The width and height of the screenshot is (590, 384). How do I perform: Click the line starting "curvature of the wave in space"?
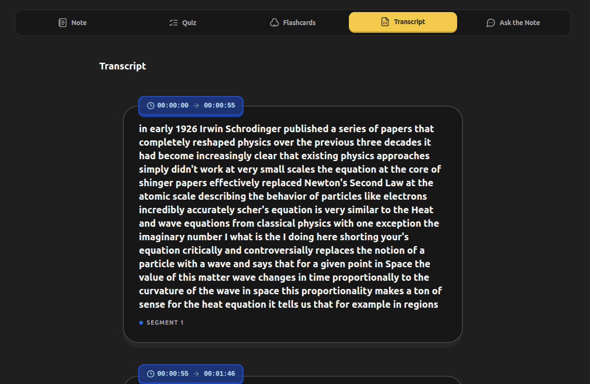(x=290, y=291)
